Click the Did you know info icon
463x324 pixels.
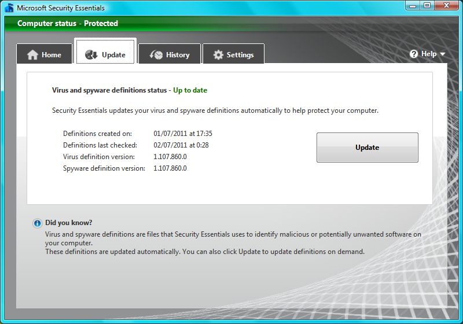click(x=37, y=223)
